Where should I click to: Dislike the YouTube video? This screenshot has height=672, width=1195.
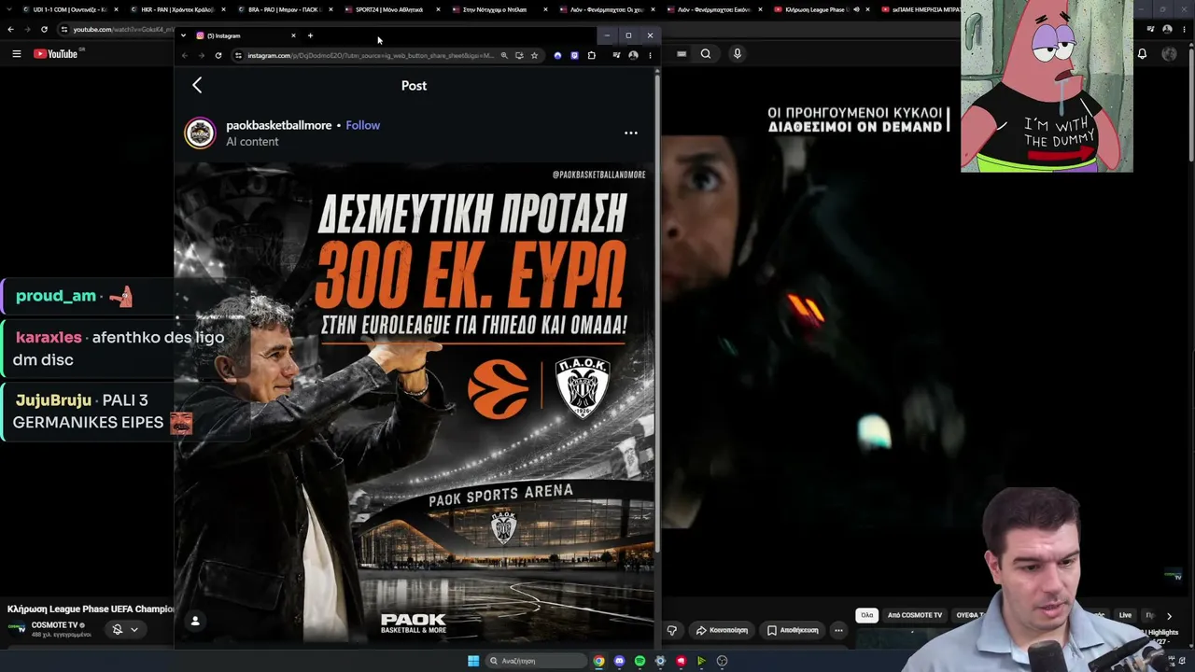671,630
